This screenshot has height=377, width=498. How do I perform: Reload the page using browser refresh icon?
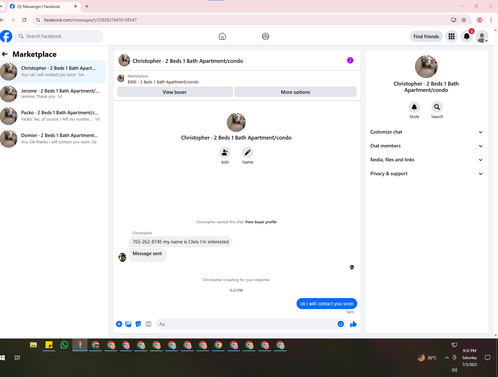coord(24,20)
